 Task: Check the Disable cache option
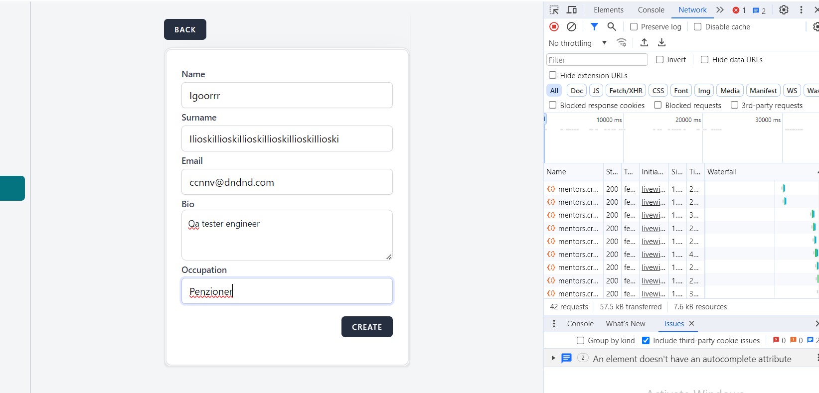698,27
